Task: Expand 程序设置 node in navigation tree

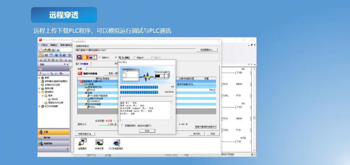Action: (39, 88)
